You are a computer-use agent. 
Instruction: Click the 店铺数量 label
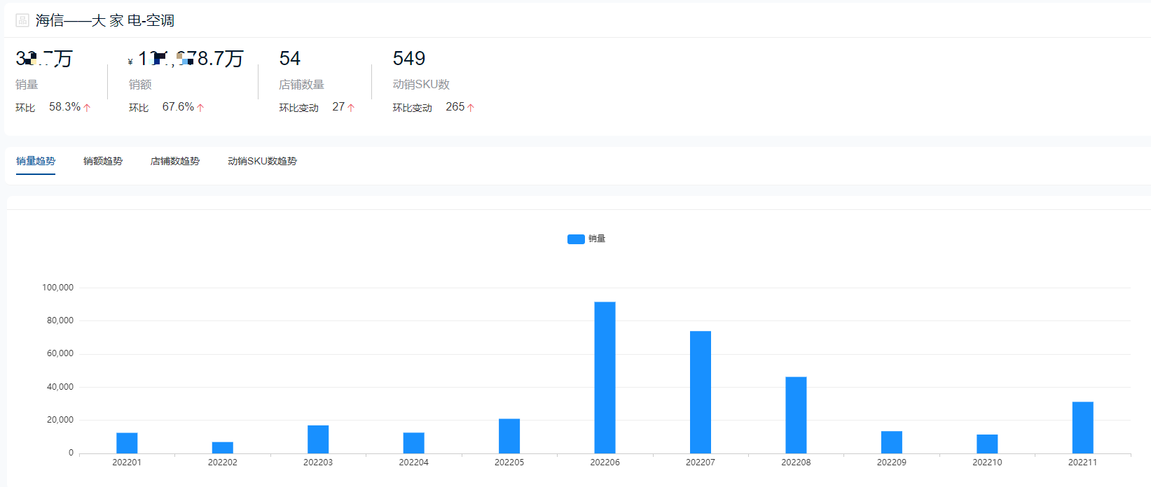coord(301,85)
